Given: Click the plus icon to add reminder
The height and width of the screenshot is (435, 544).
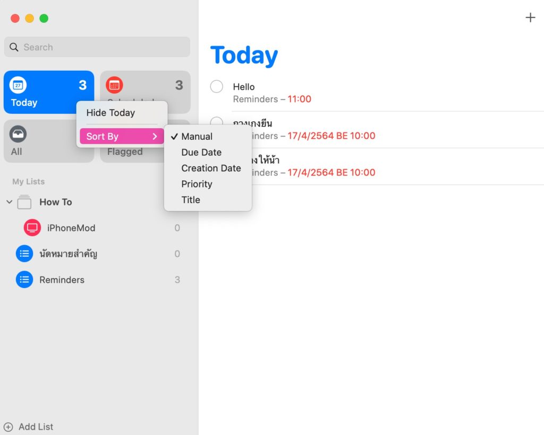Looking at the screenshot, I should coord(530,18).
